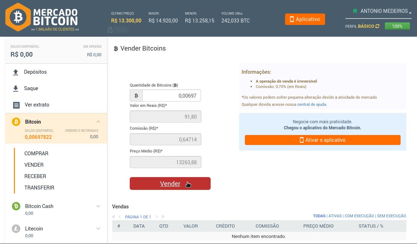
Task: Expand the Bitcoin Cash section
Action: pyautogui.click(x=98, y=206)
